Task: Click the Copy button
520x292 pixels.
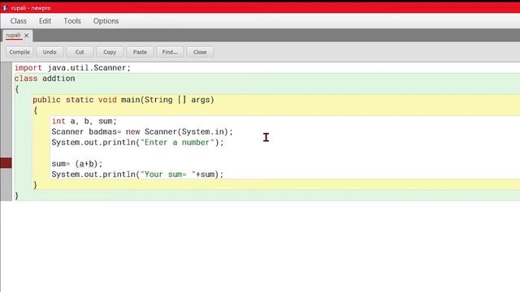Action: pyautogui.click(x=110, y=52)
